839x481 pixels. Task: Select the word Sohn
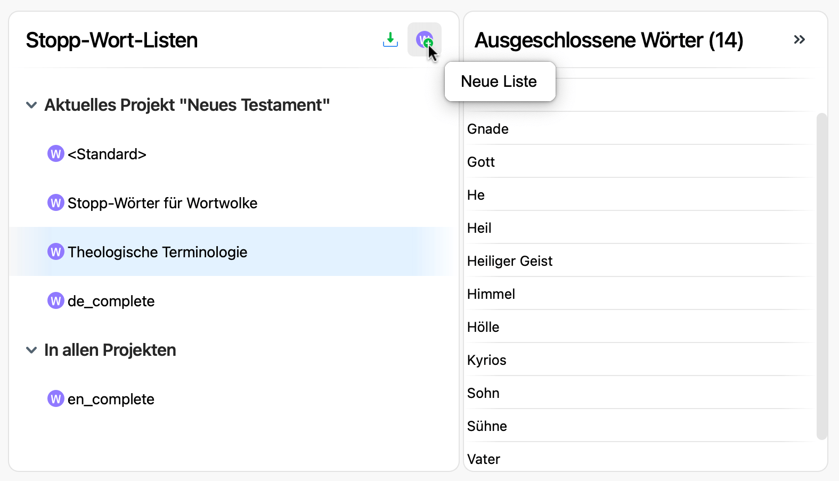coord(639,393)
